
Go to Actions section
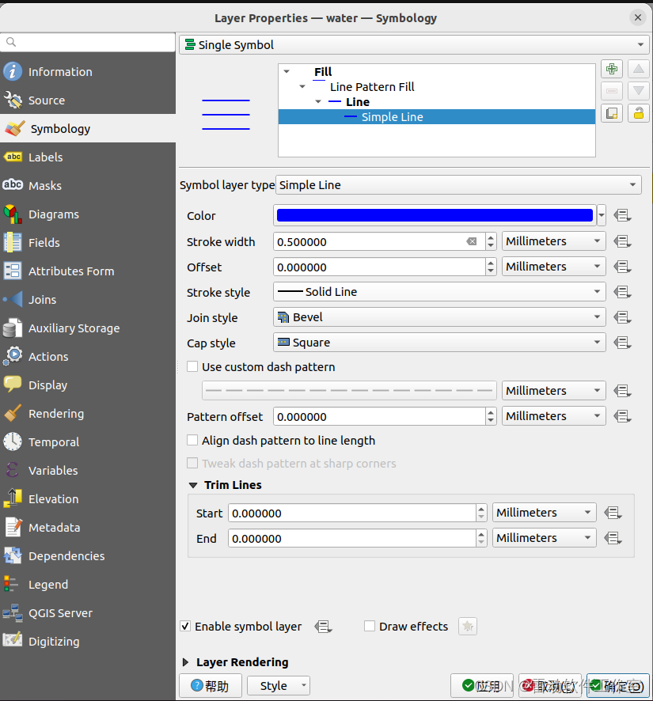[88, 357]
